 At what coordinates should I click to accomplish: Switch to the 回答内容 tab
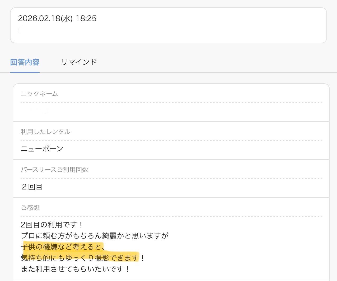25,62
